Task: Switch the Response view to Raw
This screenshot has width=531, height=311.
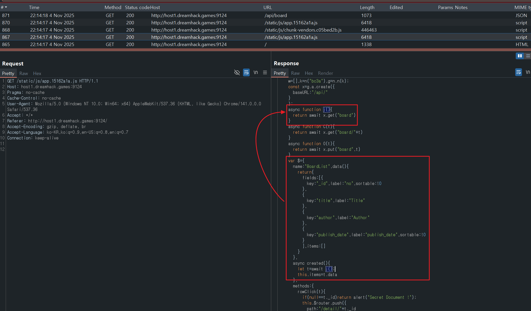Action: 295,73
